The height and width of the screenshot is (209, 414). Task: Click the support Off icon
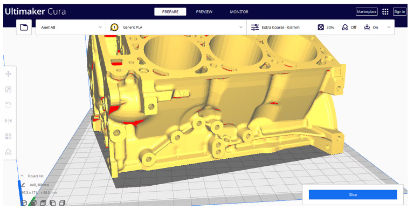pyautogui.click(x=345, y=27)
